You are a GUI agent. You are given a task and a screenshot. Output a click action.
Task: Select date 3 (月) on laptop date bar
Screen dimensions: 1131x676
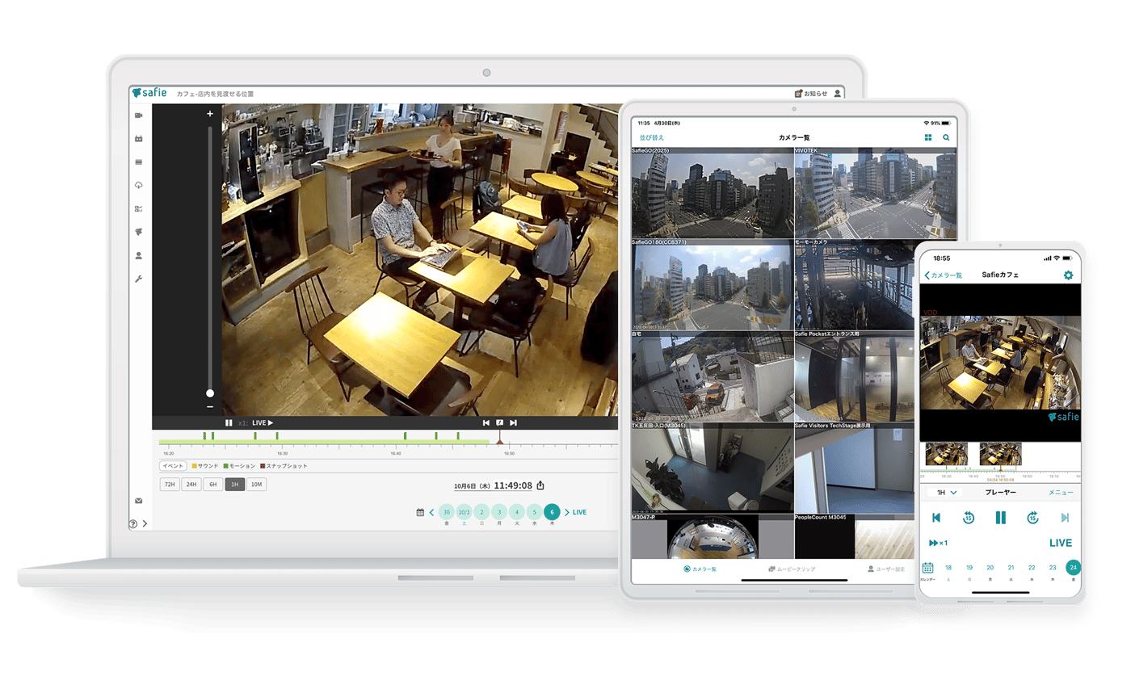click(499, 512)
